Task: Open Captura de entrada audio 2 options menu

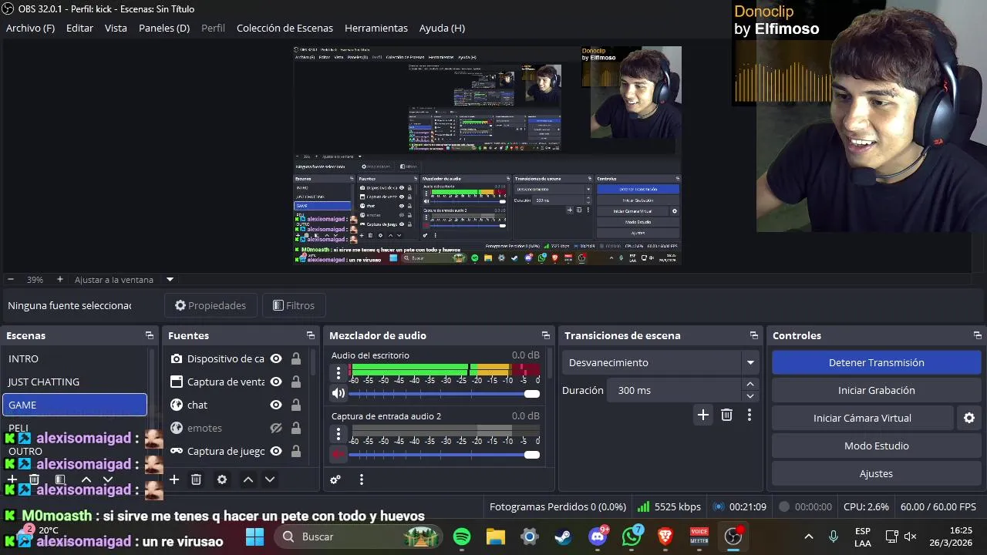Action: coord(338,435)
